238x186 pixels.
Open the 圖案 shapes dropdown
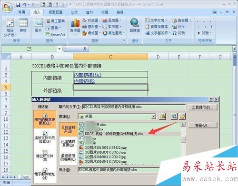coord(53,28)
